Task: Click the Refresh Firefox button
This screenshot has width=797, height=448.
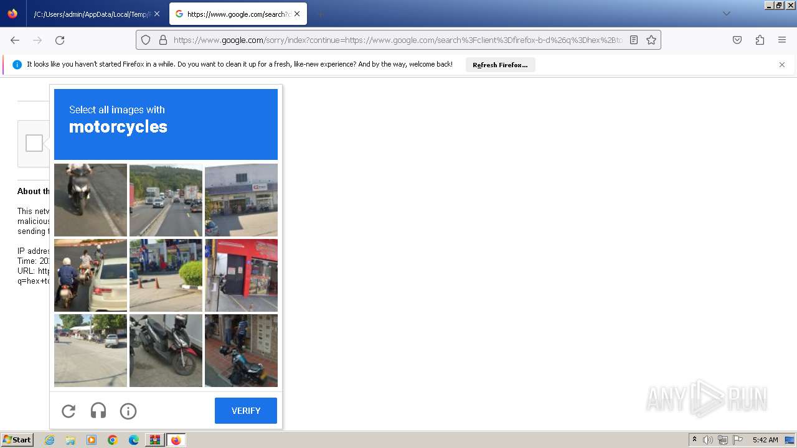Action: coord(500,65)
